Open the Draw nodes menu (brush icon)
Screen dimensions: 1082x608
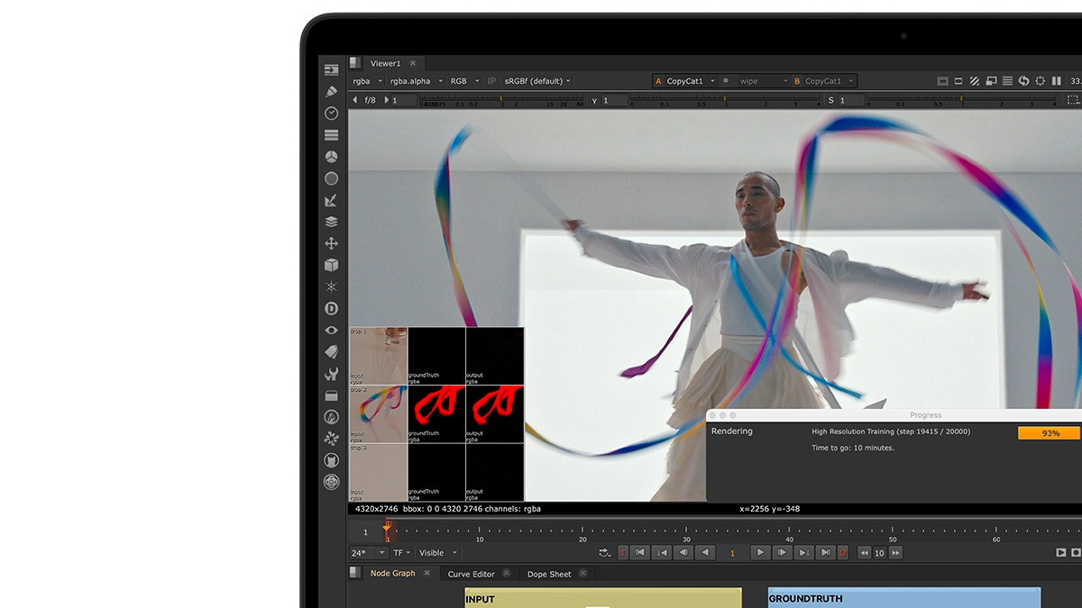click(331, 91)
